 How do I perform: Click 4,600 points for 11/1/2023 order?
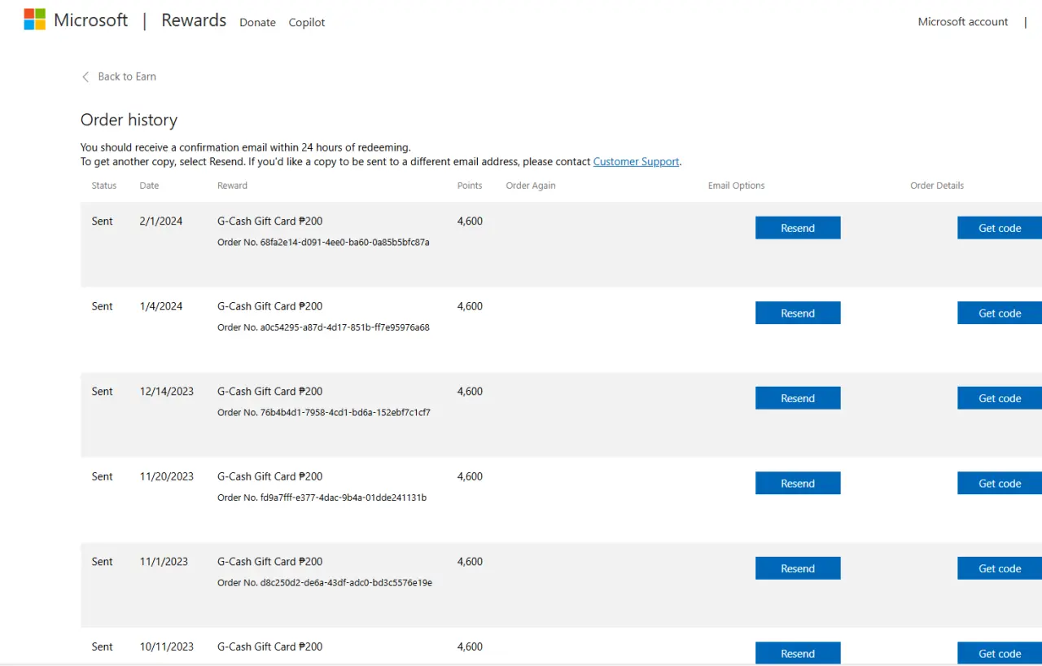pos(471,562)
